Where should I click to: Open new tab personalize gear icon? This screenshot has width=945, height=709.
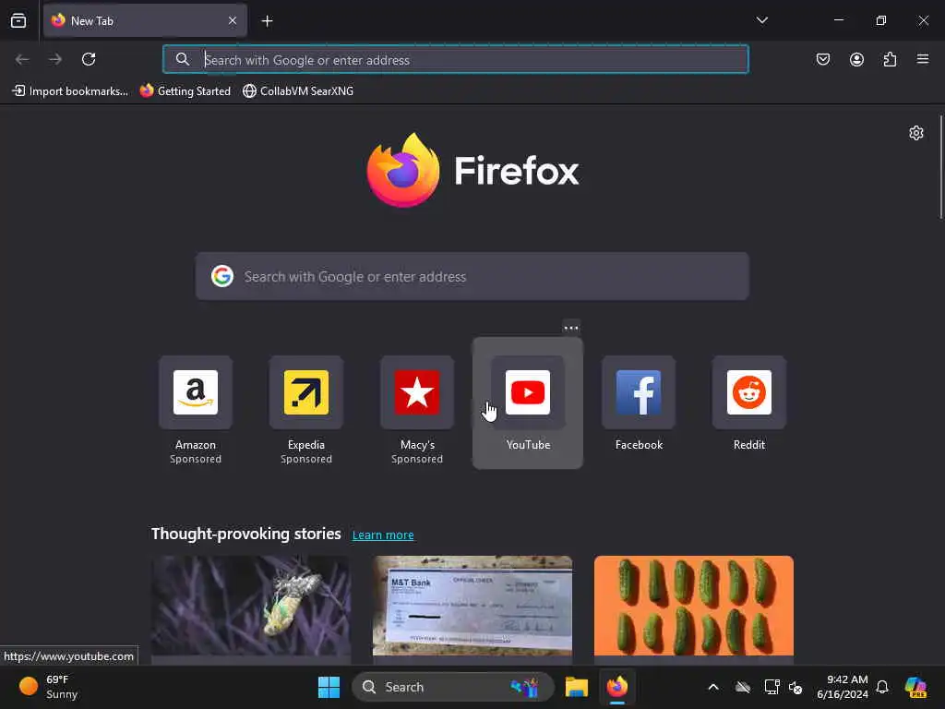click(x=916, y=133)
